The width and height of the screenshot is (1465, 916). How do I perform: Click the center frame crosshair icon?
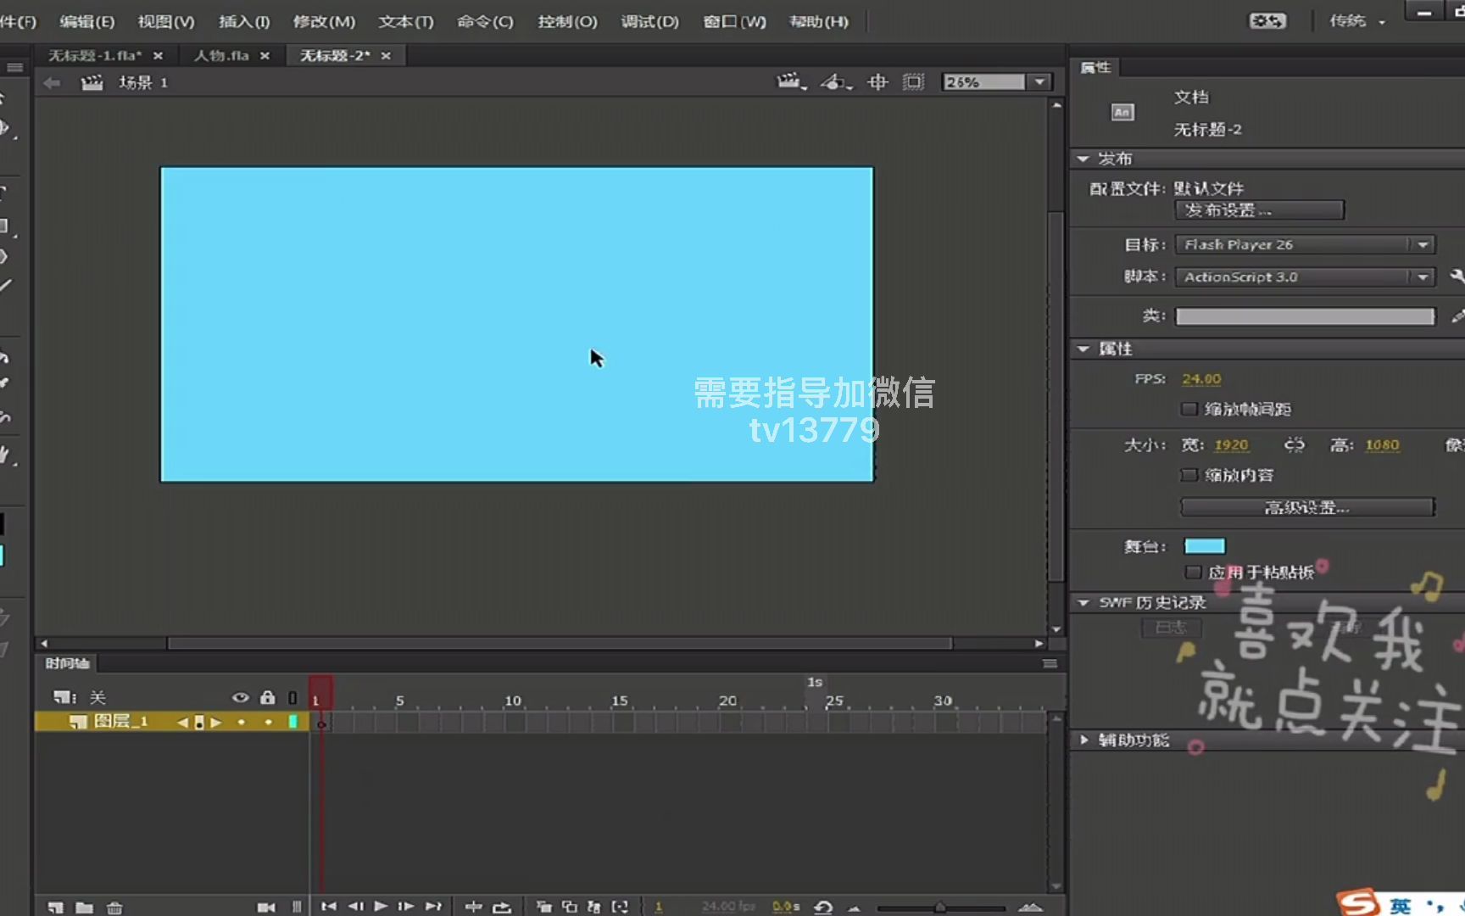tap(877, 81)
